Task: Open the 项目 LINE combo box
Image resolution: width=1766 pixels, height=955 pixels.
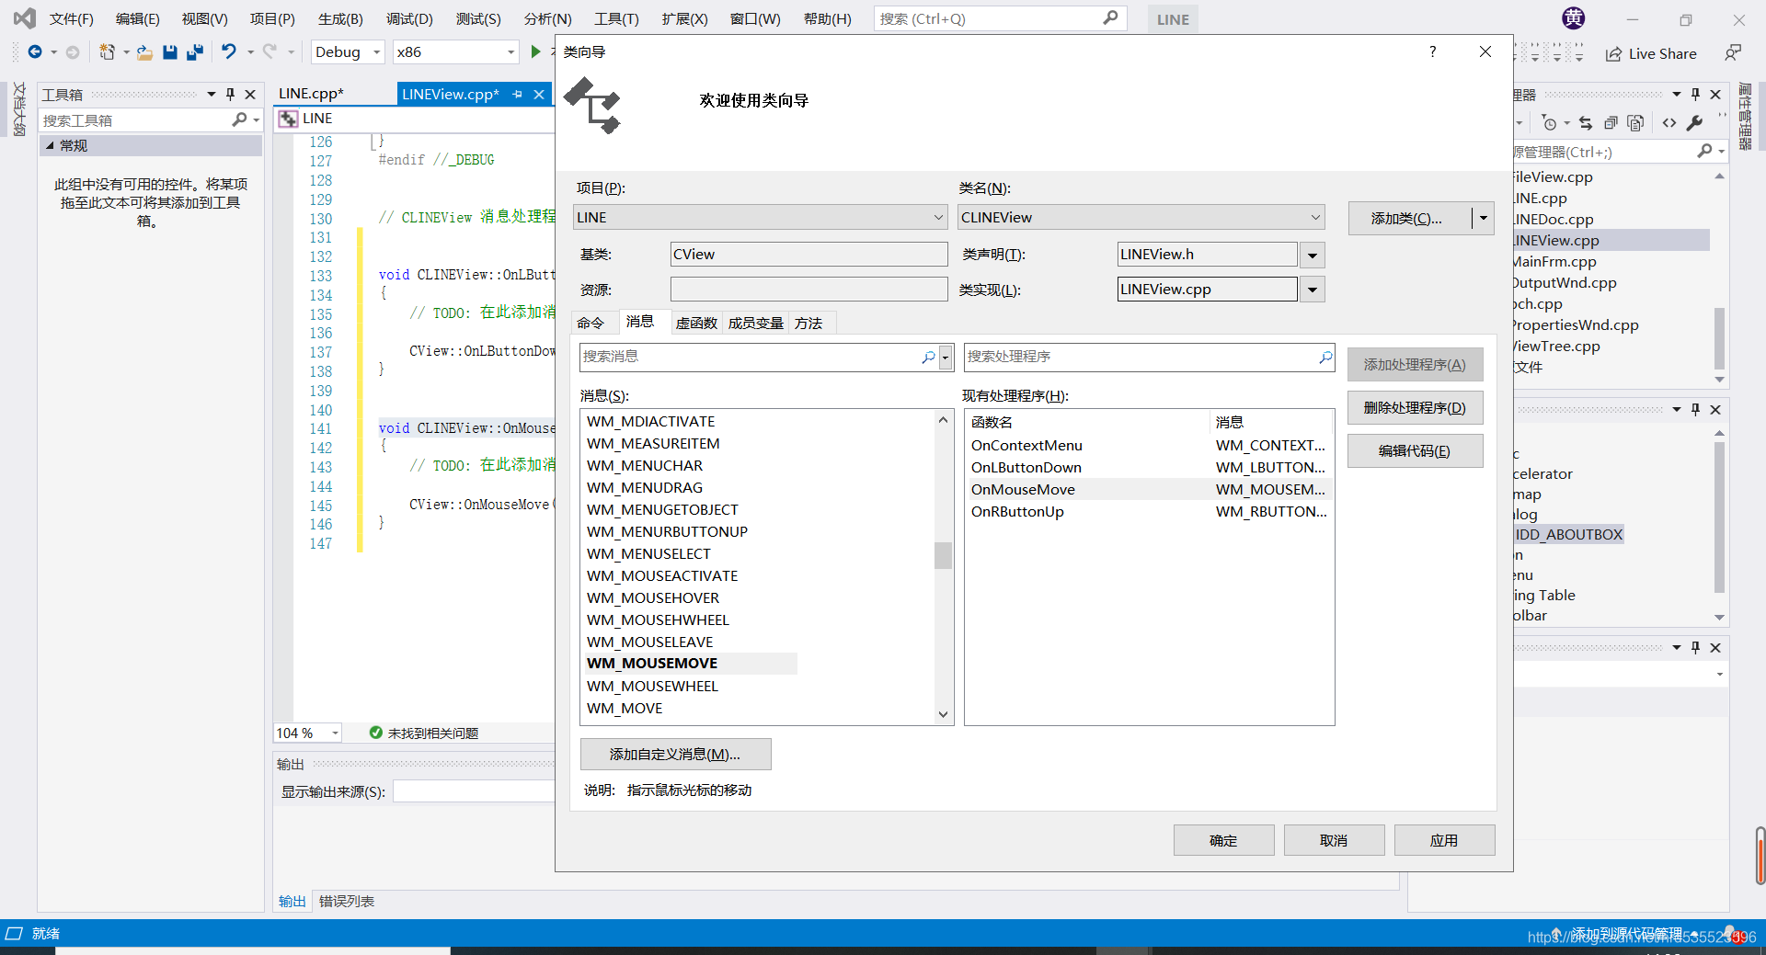Action: (761, 217)
